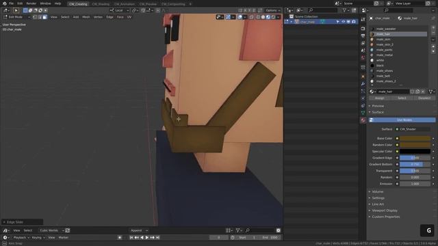The width and height of the screenshot is (438, 246).
Task: Switch to CW_Animation workspace tab
Action: pyautogui.click(x=125, y=4)
